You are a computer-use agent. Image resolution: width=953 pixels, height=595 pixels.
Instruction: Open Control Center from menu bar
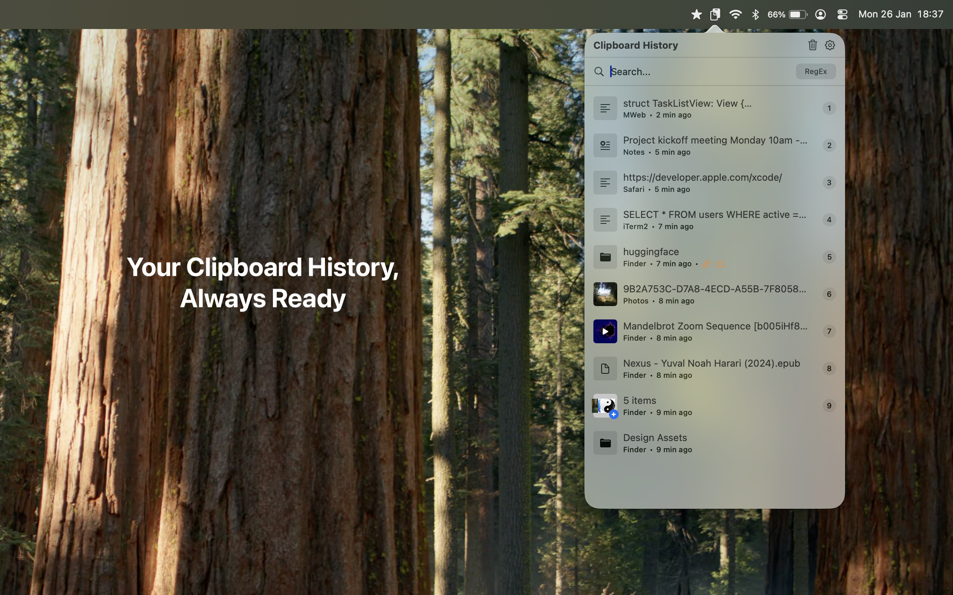point(842,14)
